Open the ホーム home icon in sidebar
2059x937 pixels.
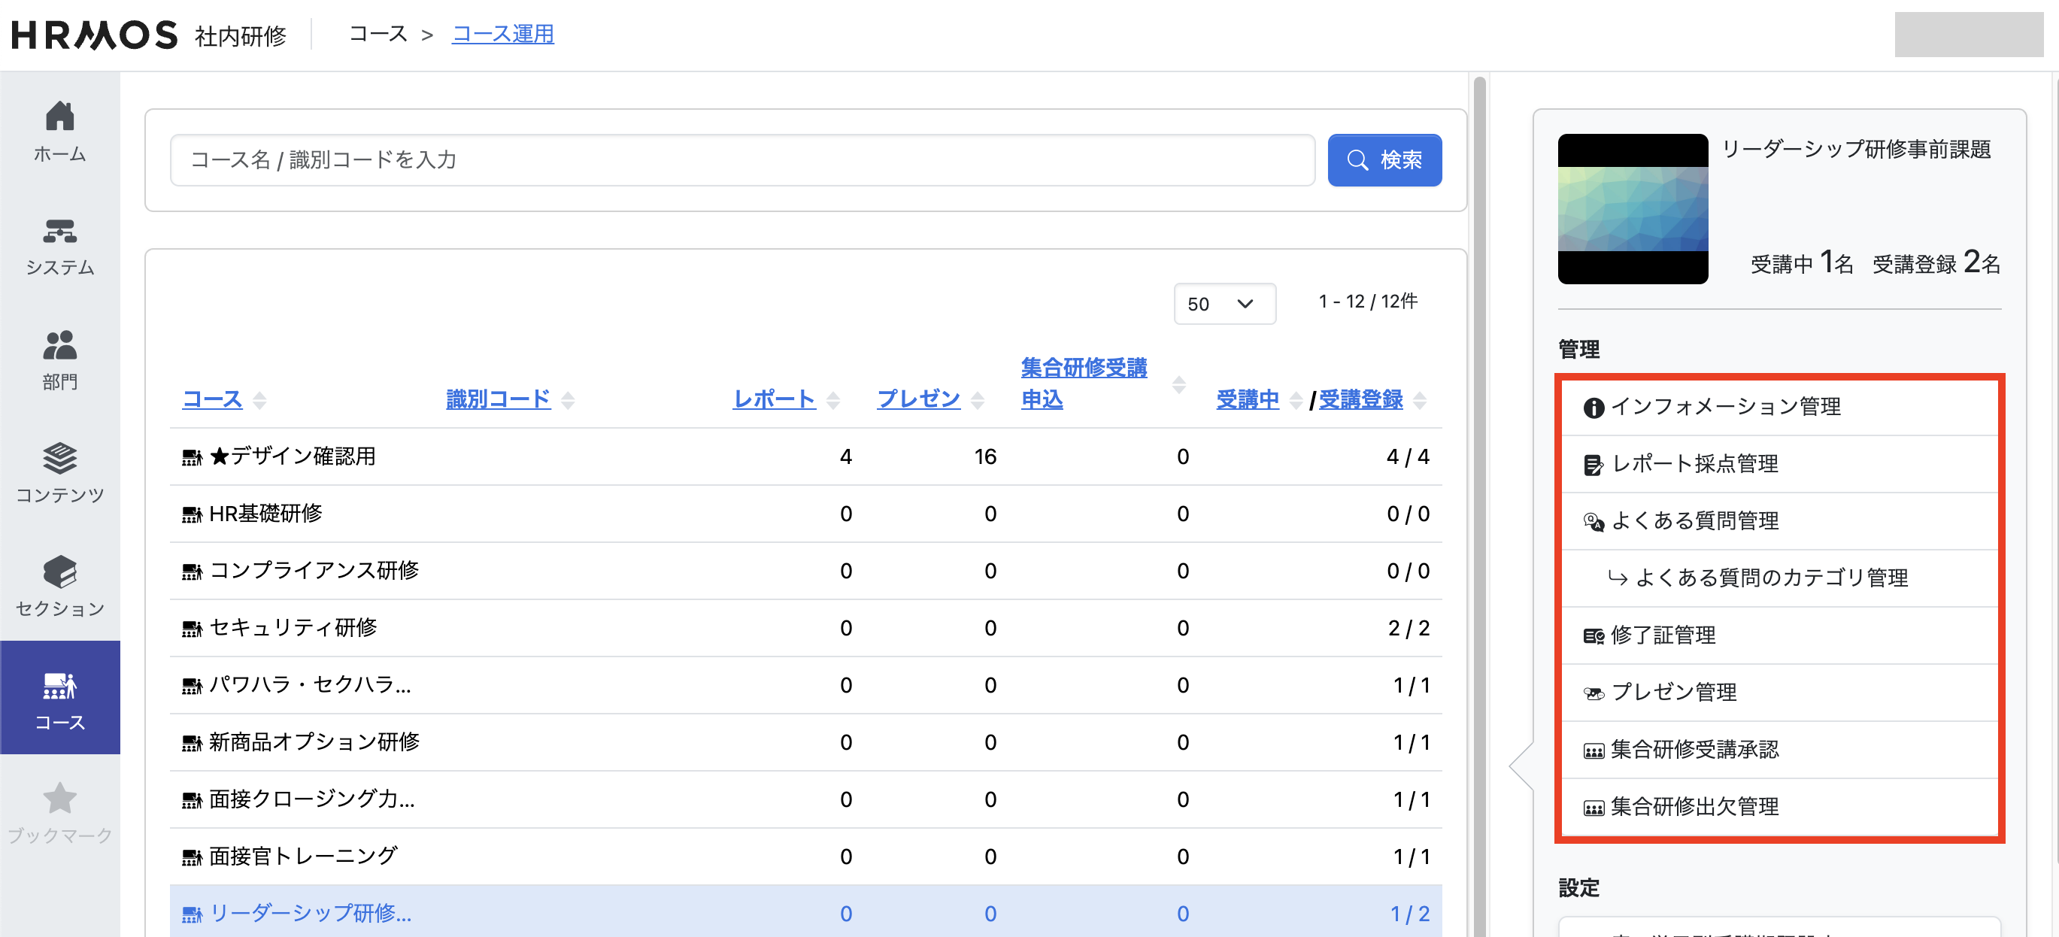click(x=60, y=117)
